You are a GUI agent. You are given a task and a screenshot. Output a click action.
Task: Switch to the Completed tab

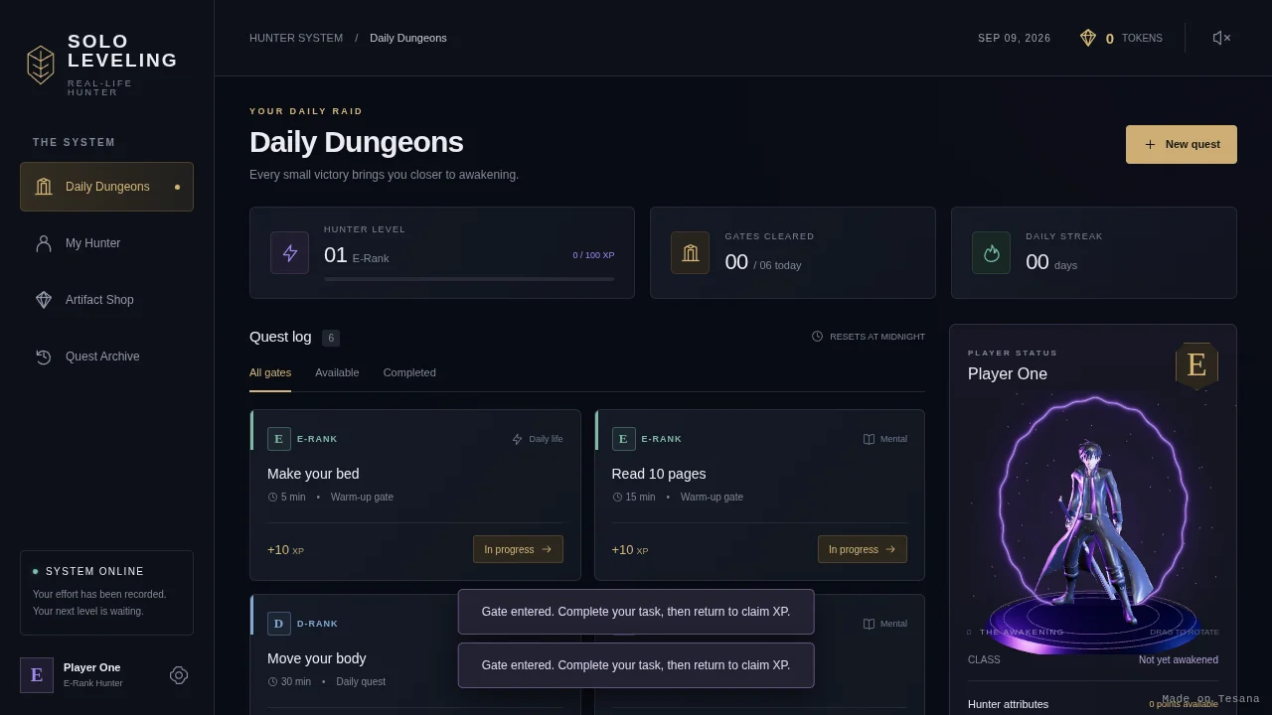tap(409, 372)
